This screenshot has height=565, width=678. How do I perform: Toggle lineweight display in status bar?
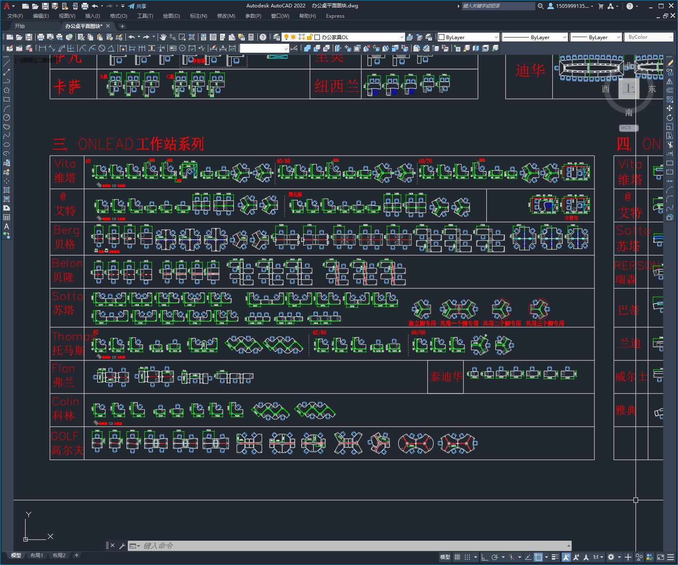point(555,557)
